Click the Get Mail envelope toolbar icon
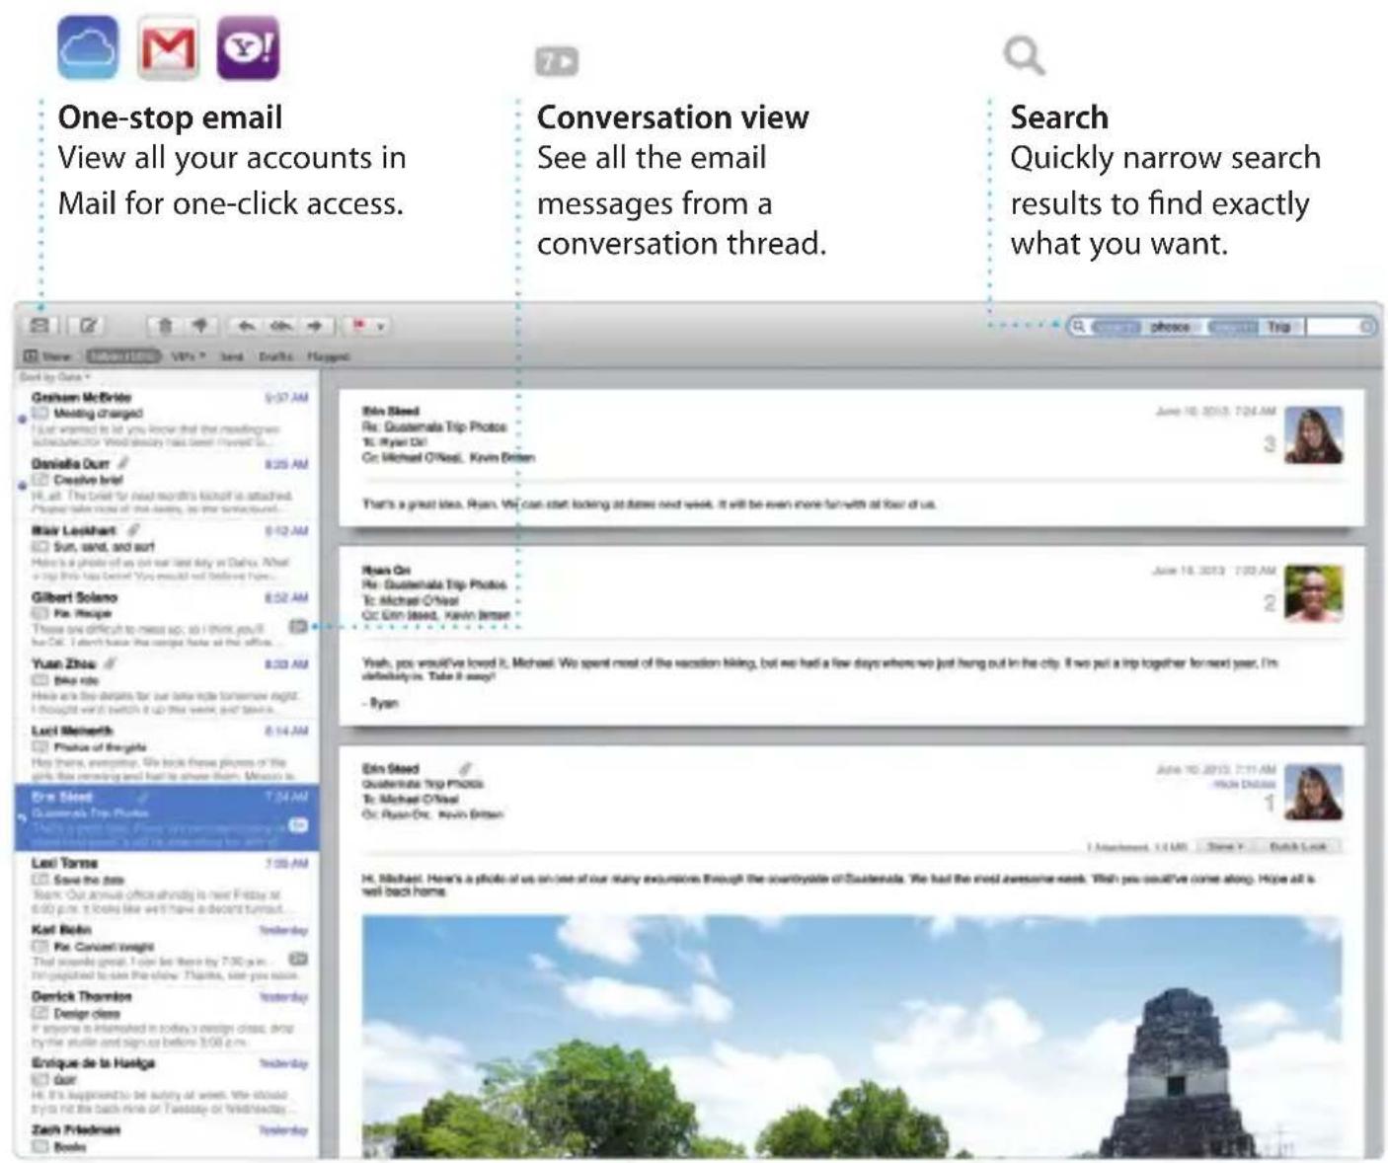The image size is (1388, 1163). [39, 325]
